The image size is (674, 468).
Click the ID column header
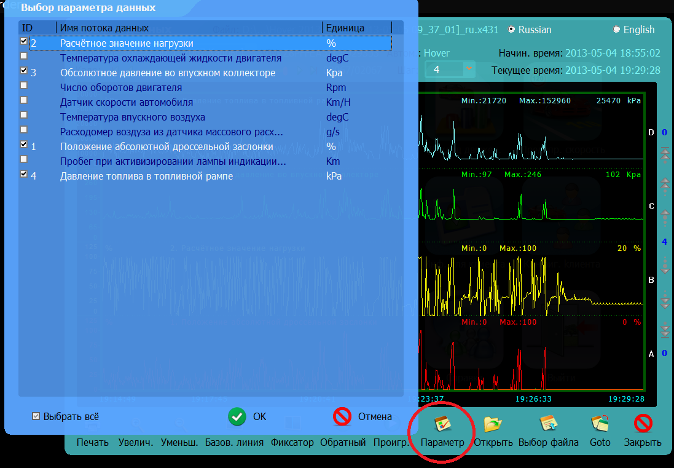point(38,28)
